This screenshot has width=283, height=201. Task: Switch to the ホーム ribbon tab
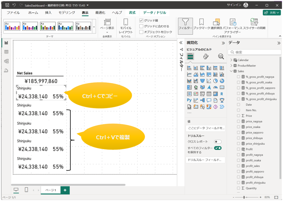click(x=33, y=13)
